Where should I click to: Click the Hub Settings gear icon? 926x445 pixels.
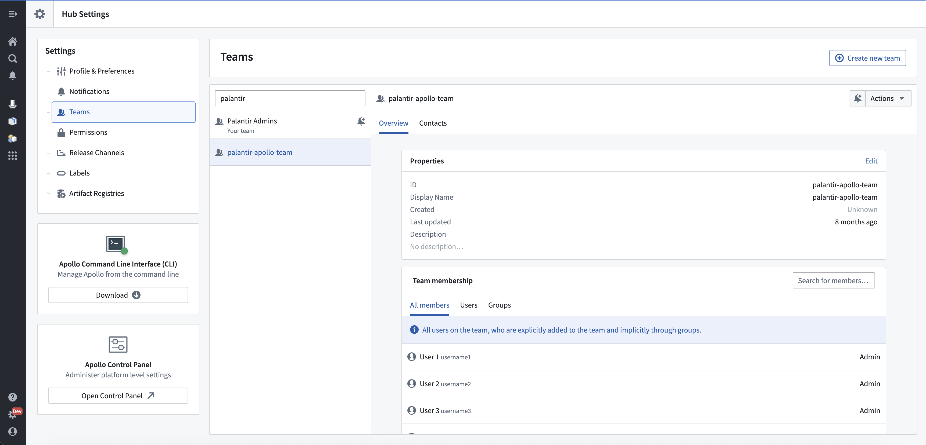(x=40, y=14)
